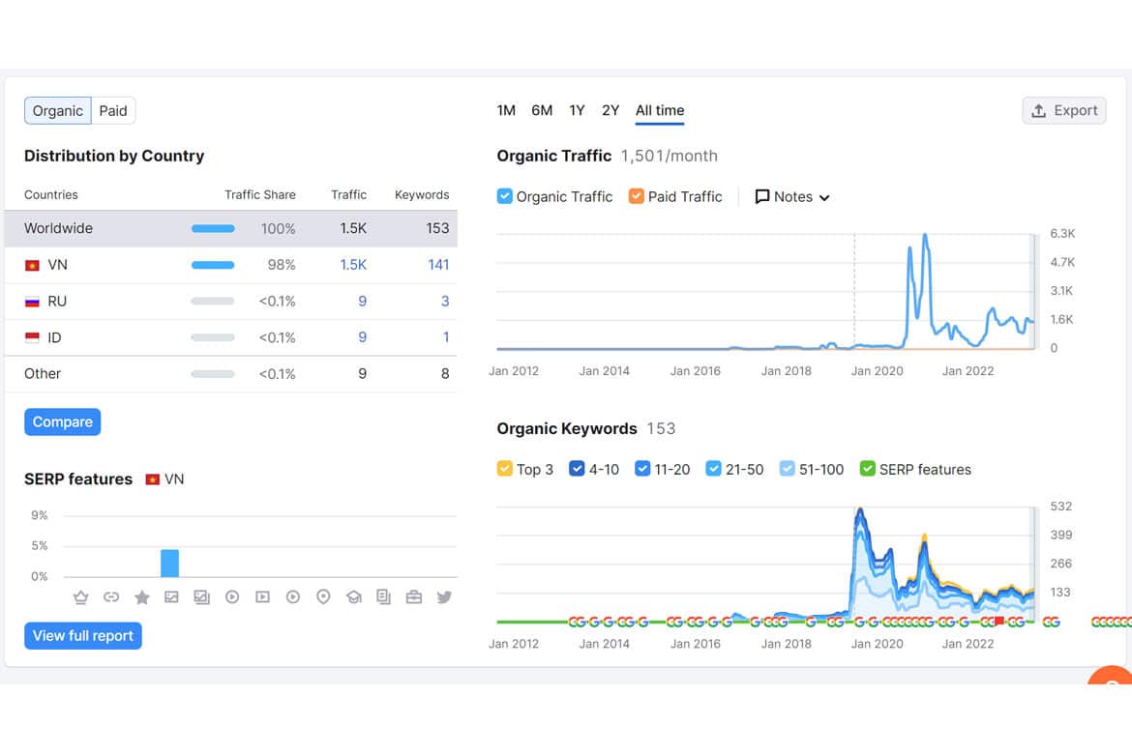This screenshot has height=754, width=1132.
Task: Click the star Reviews SERP icon
Action: [142, 596]
